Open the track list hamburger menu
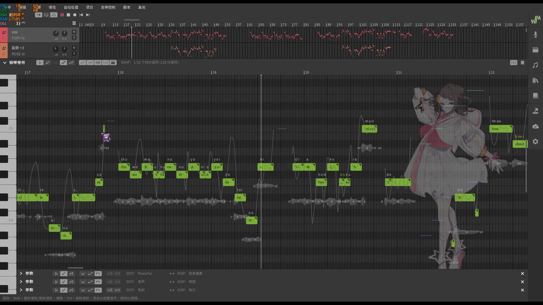 pyautogui.click(x=74, y=23)
